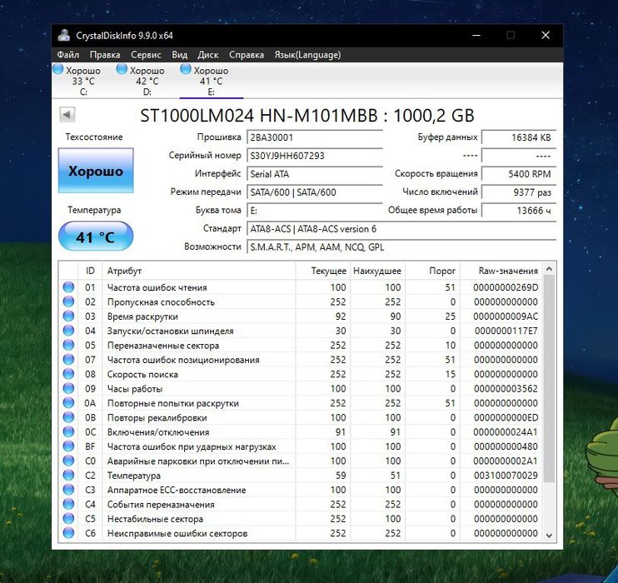The height and width of the screenshot is (583, 618).
Task: Click the ID column header
Action: click(90, 271)
